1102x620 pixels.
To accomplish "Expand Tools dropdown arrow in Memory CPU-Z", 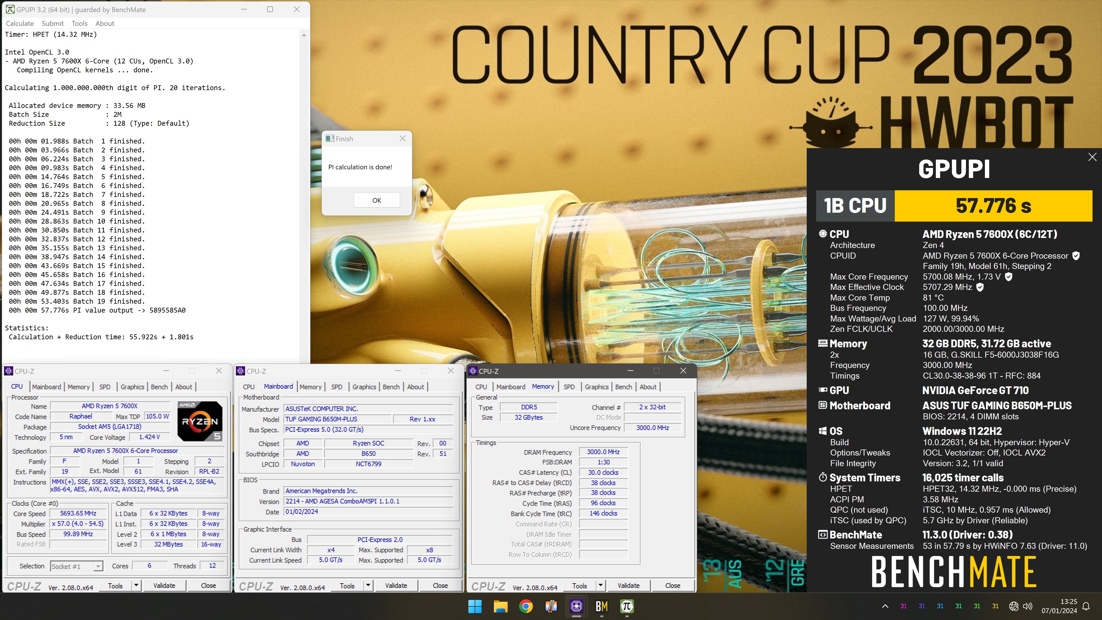I will coord(601,585).
